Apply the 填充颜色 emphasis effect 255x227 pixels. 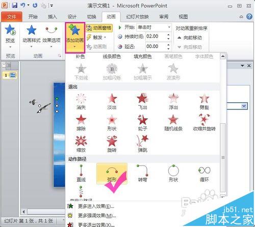(142, 56)
